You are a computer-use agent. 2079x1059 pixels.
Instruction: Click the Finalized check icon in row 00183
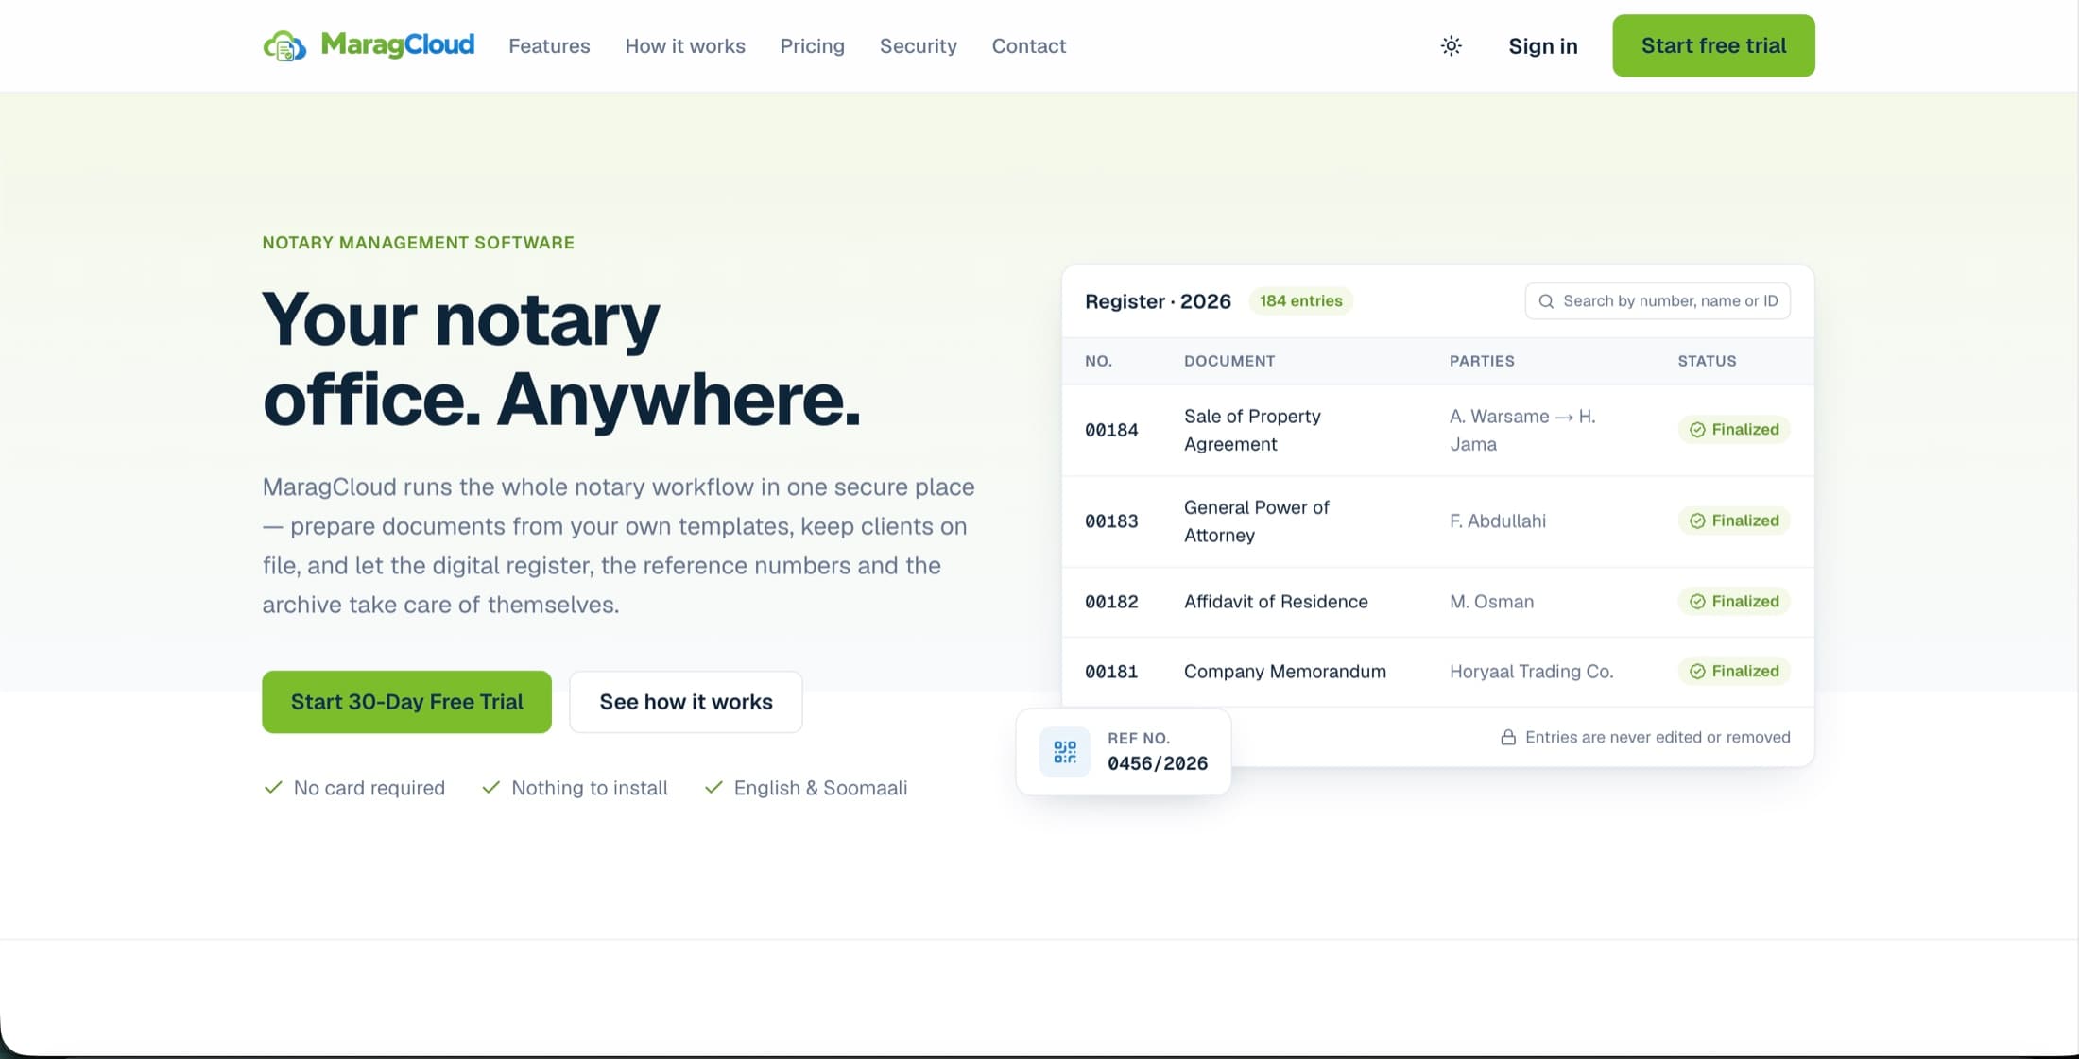[x=1697, y=521]
